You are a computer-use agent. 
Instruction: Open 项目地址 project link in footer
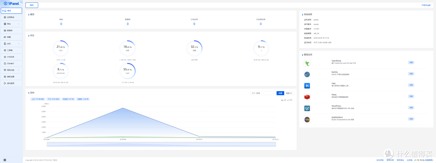tap(400, 160)
